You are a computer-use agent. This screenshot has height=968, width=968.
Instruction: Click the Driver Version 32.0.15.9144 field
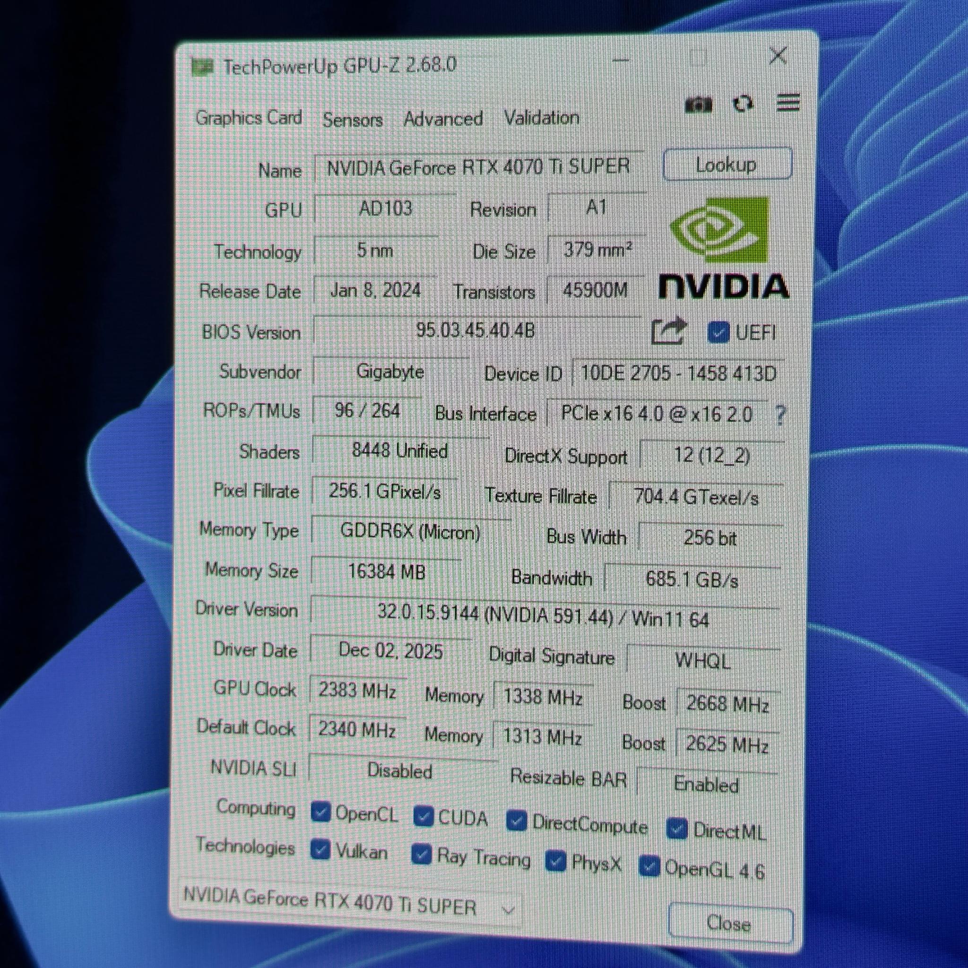[x=544, y=616]
